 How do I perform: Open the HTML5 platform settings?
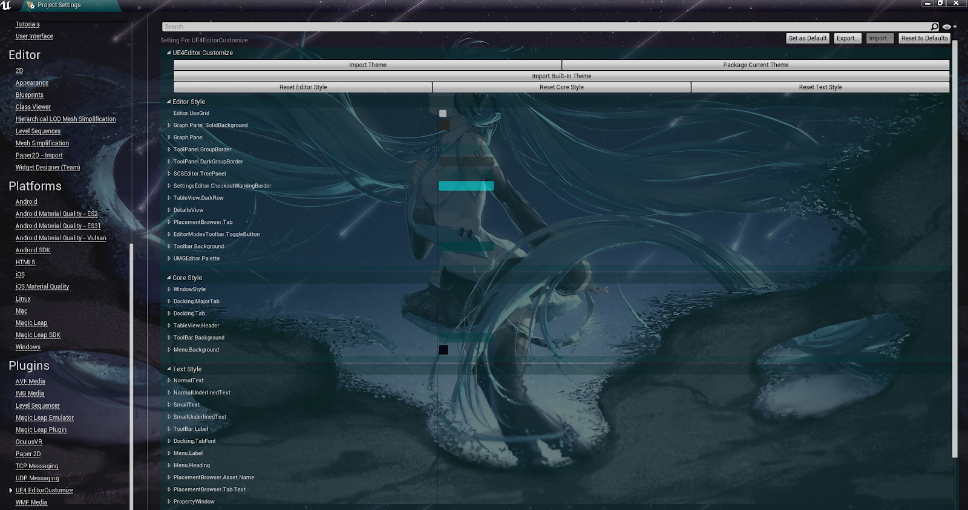click(25, 263)
